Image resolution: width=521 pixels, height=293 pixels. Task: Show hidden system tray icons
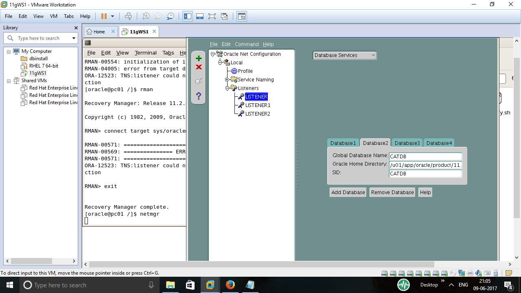click(x=451, y=285)
